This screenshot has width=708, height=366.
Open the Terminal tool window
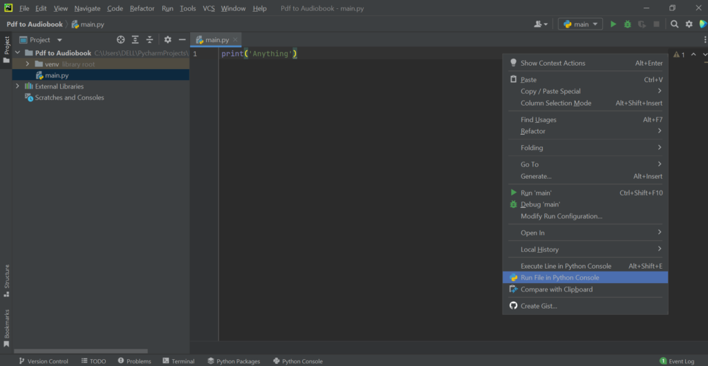[178, 361]
